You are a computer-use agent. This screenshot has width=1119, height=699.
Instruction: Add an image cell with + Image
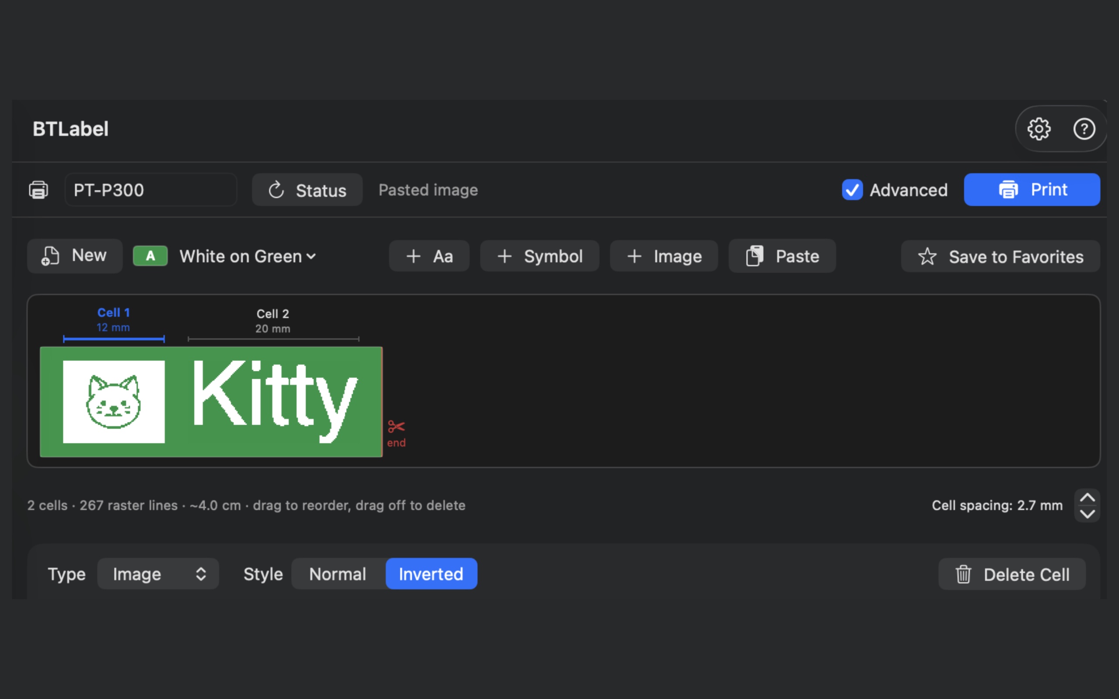pos(664,256)
